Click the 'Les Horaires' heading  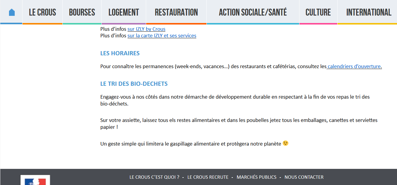click(x=120, y=53)
